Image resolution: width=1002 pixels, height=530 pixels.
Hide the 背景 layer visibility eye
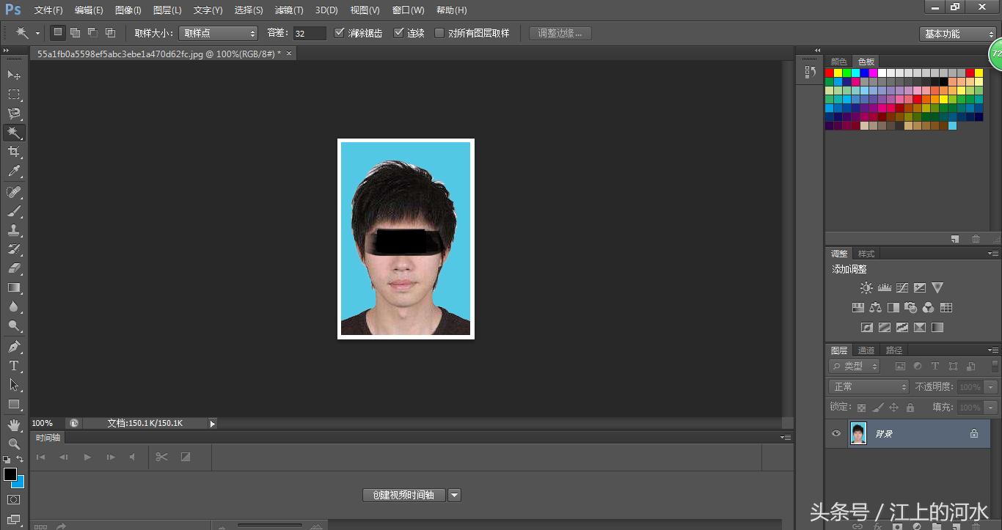pyautogui.click(x=835, y=433)
